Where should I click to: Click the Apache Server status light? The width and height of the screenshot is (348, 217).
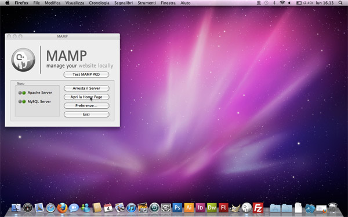click(x=22, y=93)
